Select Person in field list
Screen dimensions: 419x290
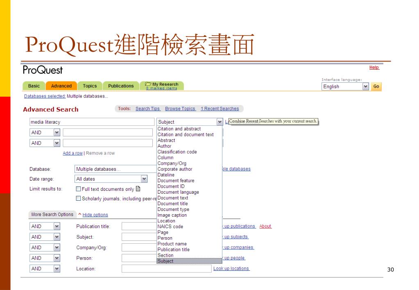point(189,238)
